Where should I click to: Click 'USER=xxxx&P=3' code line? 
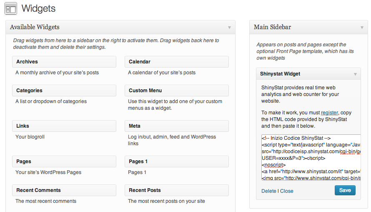[x=293, y=158]
